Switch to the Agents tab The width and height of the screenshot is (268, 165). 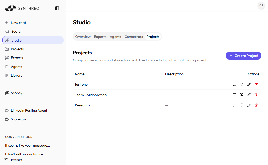point(115,37)
